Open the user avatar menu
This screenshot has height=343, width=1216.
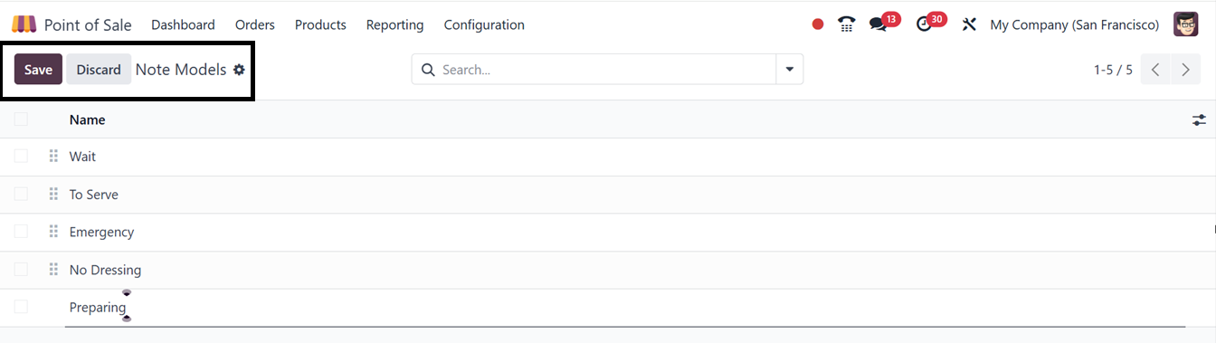(x=1186, y=24)
